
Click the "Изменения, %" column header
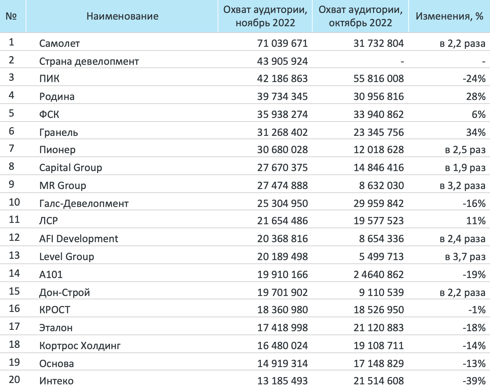click(x=449, y=16)
